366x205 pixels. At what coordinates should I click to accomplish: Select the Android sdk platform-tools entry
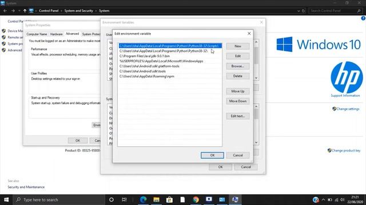(170, 66)
